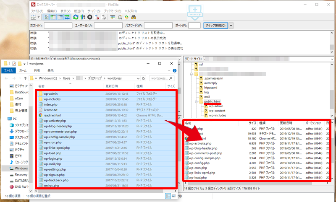This screenshot has height=202, width=336.
Task: Click the refresh file list toolbar icon
Action: tap(76, 17)
